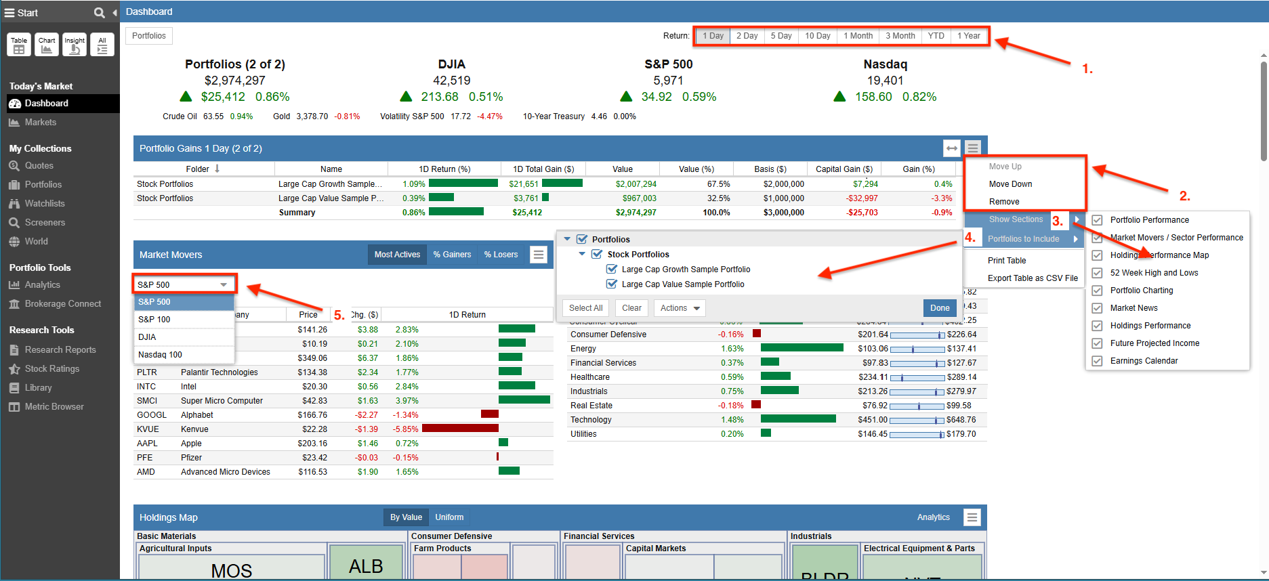
Task: Set return period to 1 Month
Action: 858,36
